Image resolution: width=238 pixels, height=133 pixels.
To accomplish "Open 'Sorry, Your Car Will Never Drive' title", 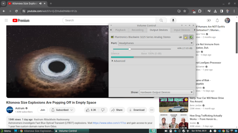I will click(x=207, y=100).
